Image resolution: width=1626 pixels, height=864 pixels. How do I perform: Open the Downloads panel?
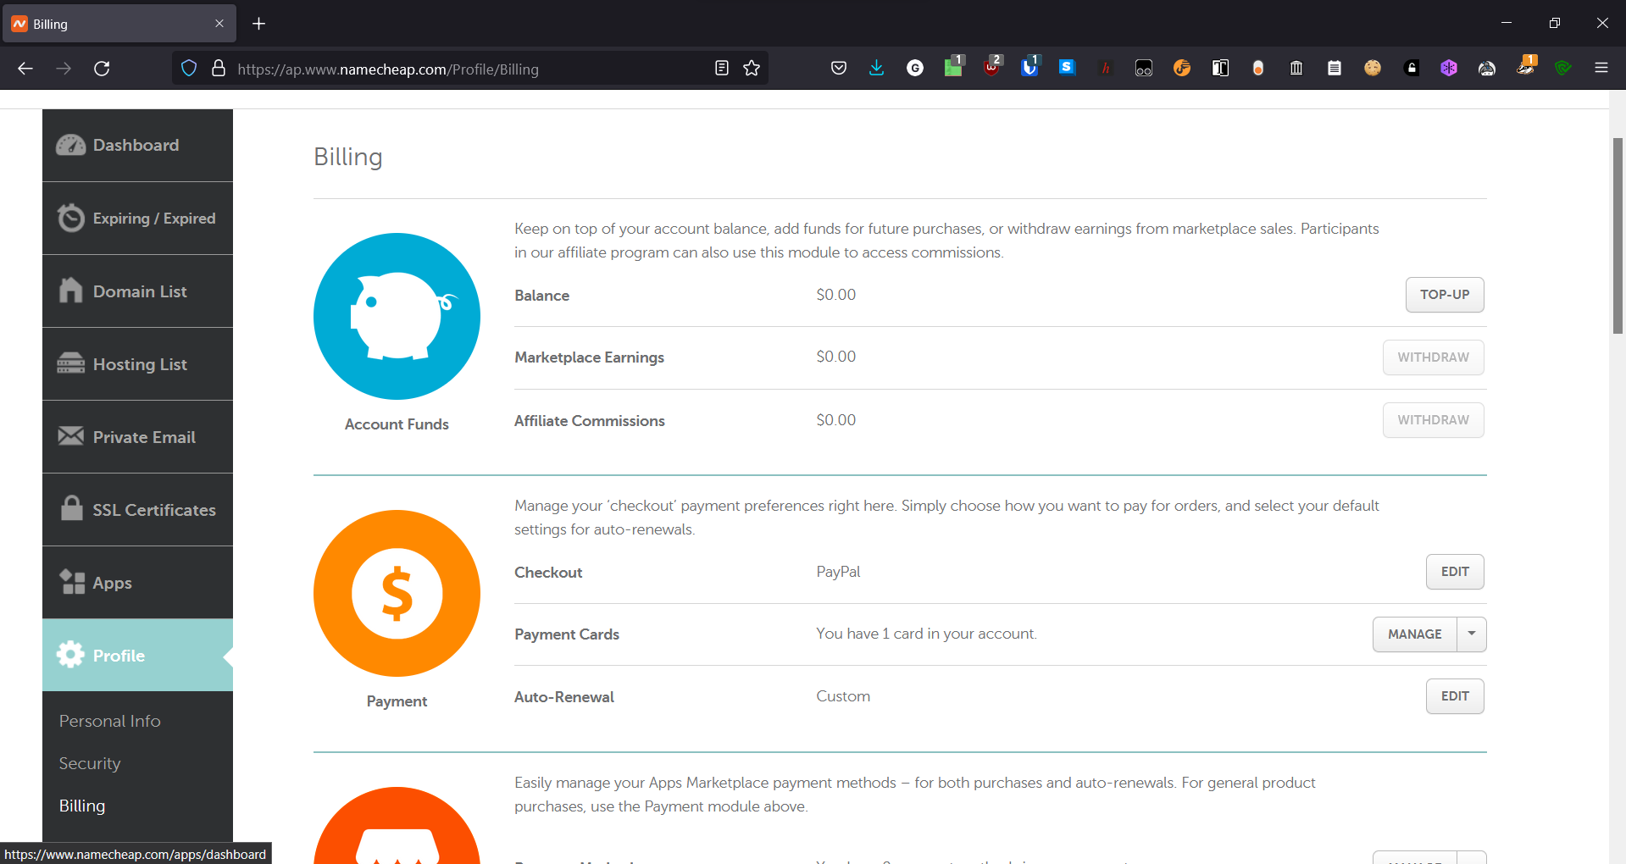877,69
